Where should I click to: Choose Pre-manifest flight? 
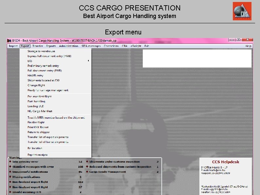[56, 96]
